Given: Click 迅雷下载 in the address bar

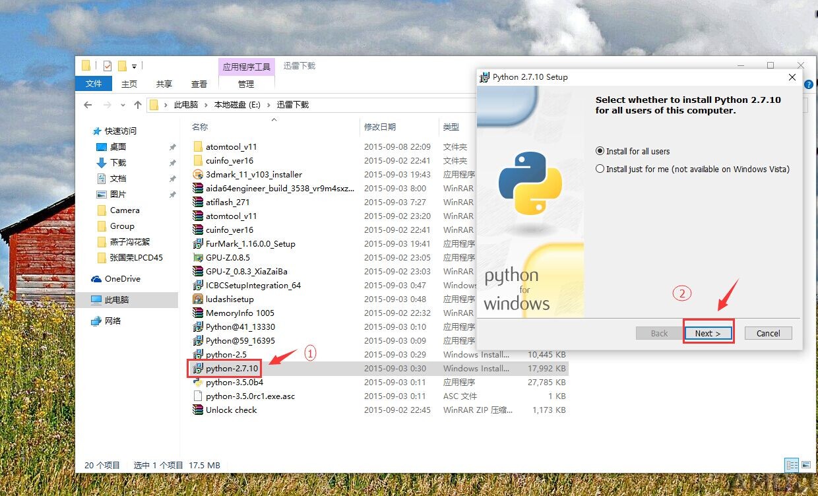Looking at the screenshot, I should pyautogui.click(x=292, y=105).
